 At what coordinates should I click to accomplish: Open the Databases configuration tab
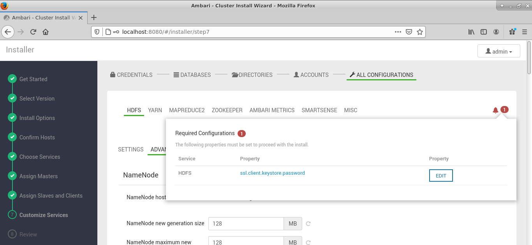(192, 75)
